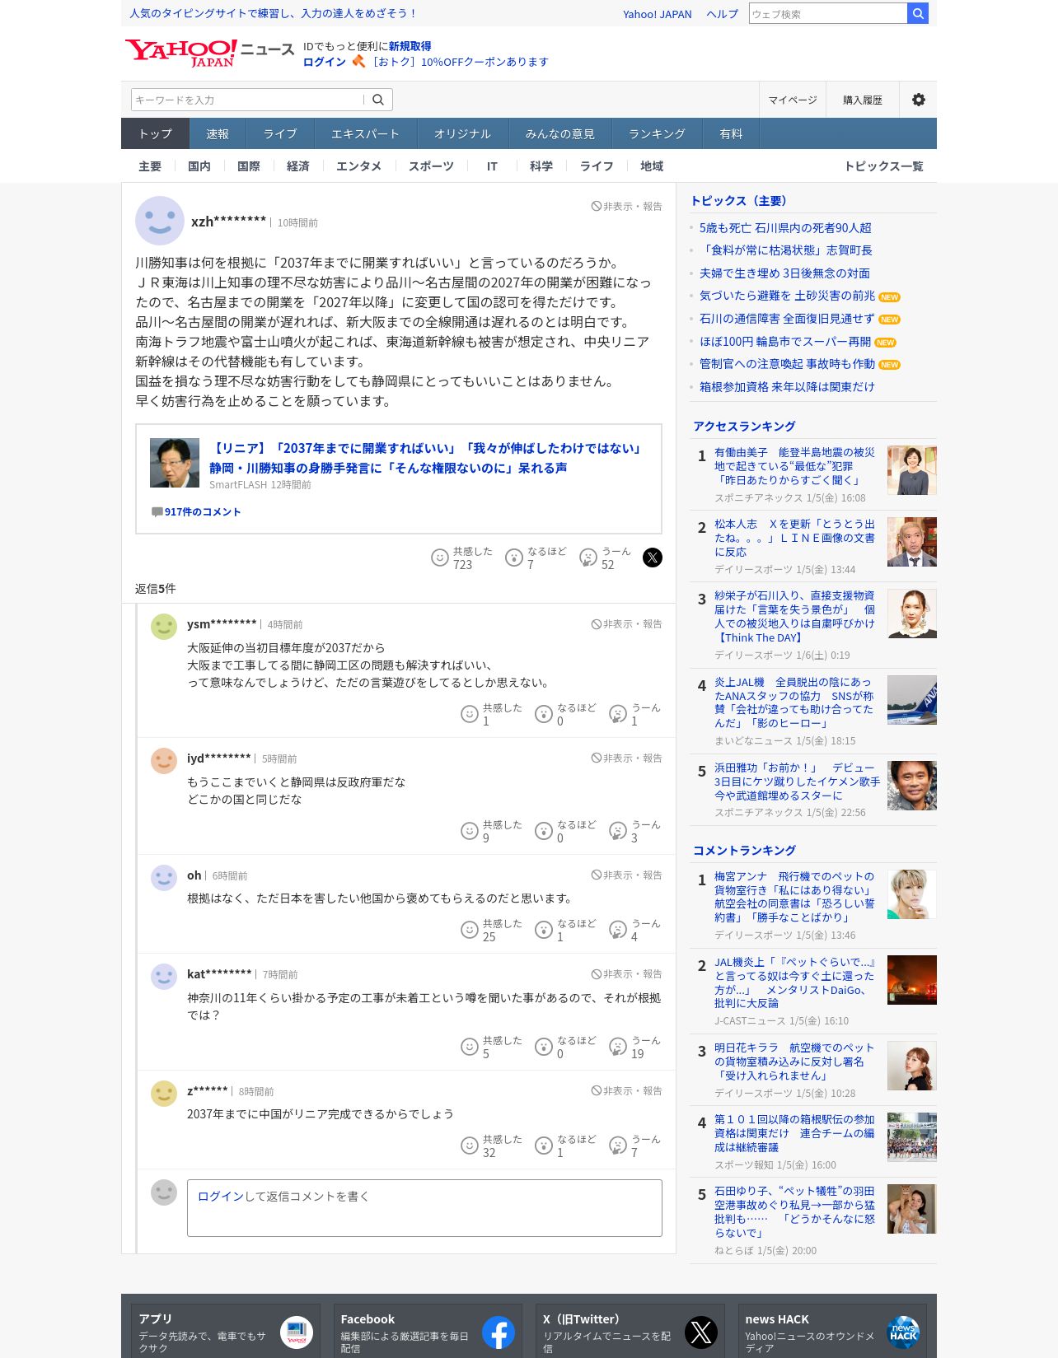Open the ランキング tab
The width and height of the screenshot is (1058, 1358).
point(657,133)
